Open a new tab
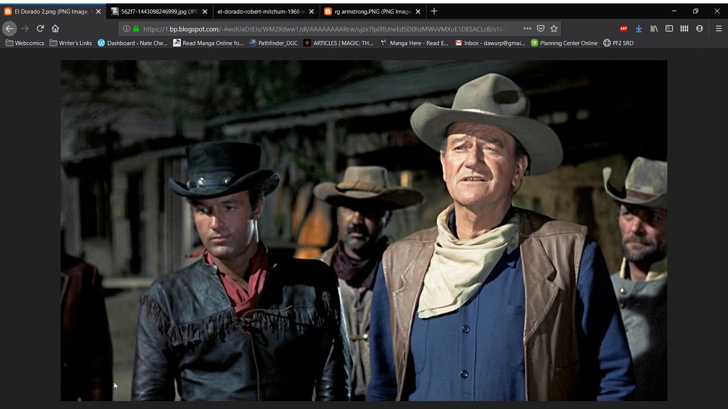The image size is (728, 409). coord(434,11)
